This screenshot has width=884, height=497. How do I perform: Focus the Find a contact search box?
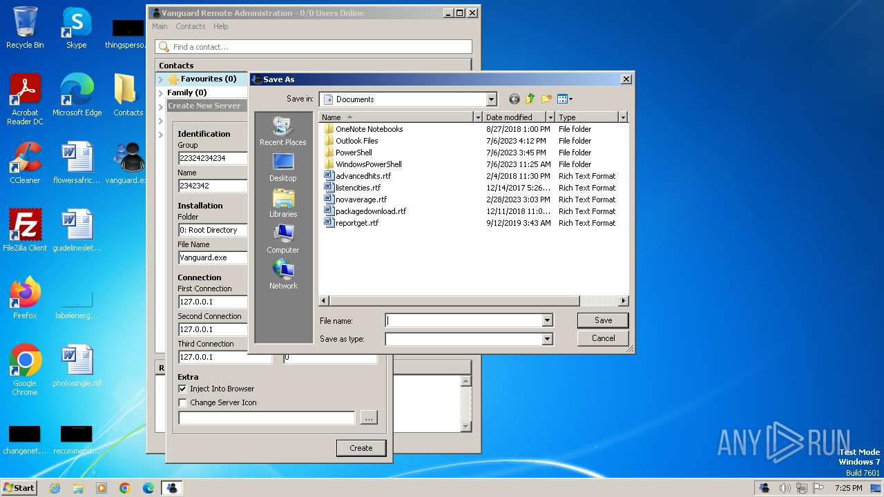click(x=314, y=47)
